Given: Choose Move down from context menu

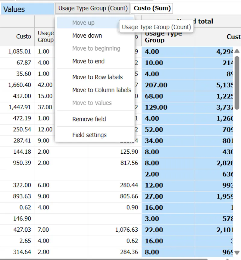Looking at the screenshot, I should pos(95,36).
